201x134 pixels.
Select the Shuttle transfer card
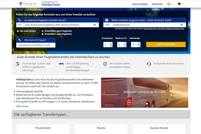coord(101,129)
